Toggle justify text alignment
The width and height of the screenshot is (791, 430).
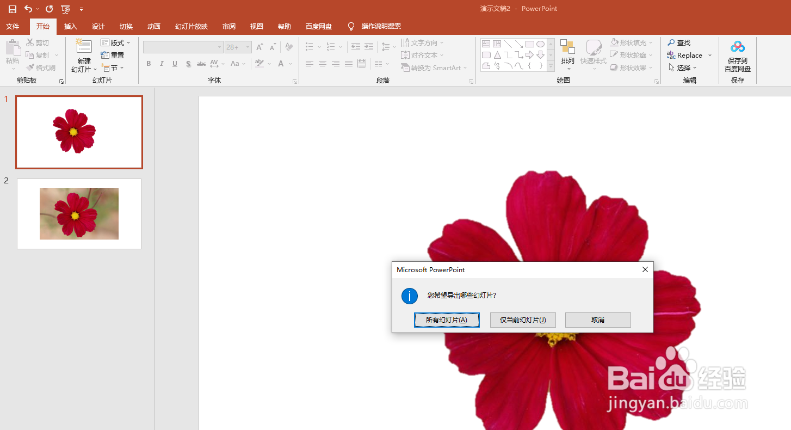coord(349,64)
